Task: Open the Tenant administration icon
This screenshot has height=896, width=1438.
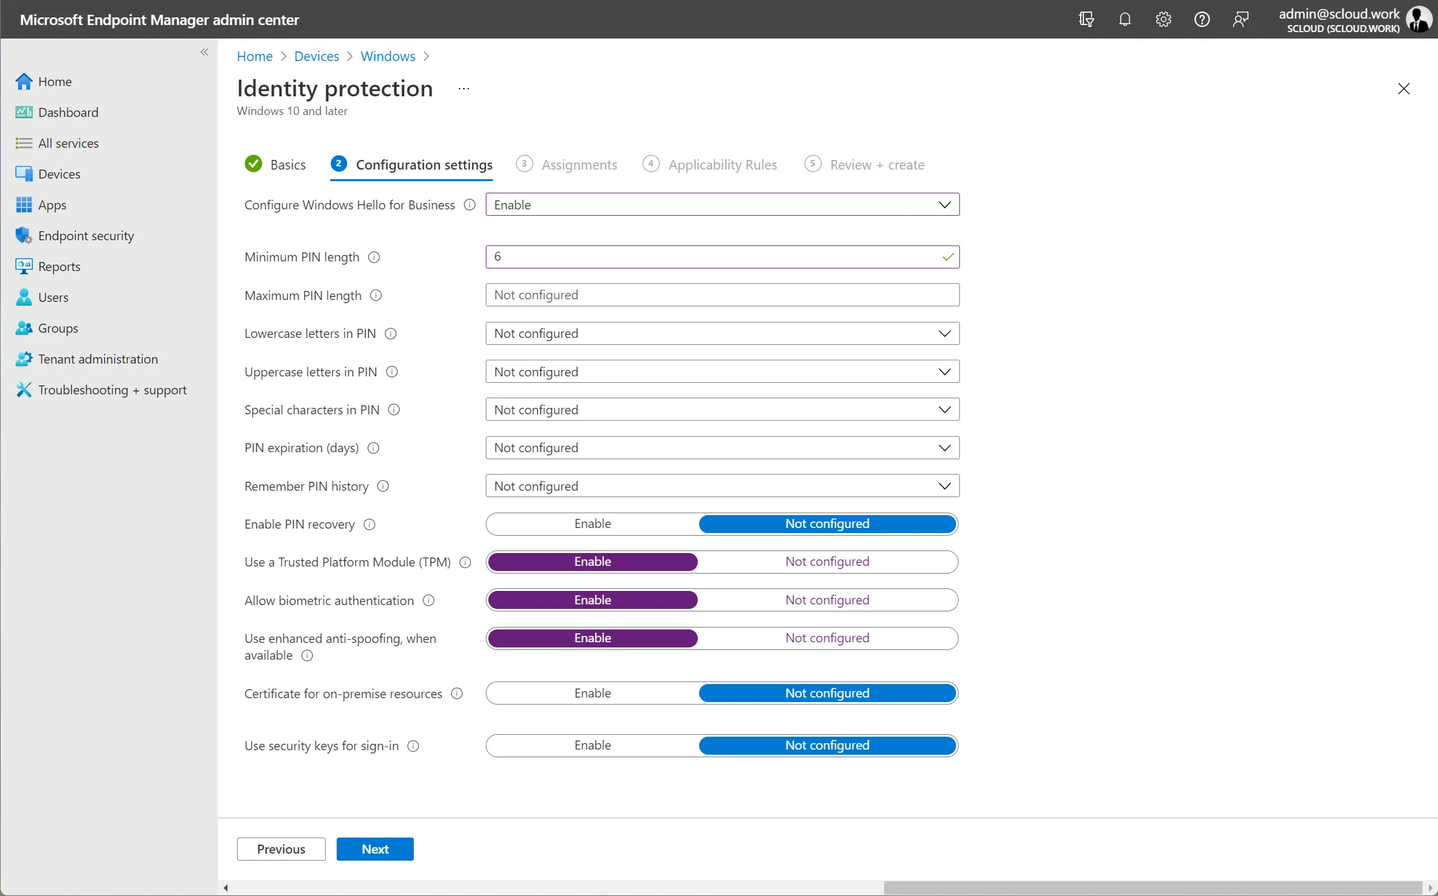Action: coord(24,359)
